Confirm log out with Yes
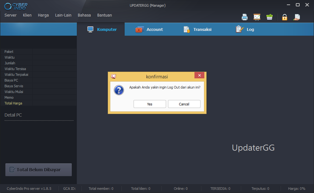The image size is (314, 193). [150, 104]
